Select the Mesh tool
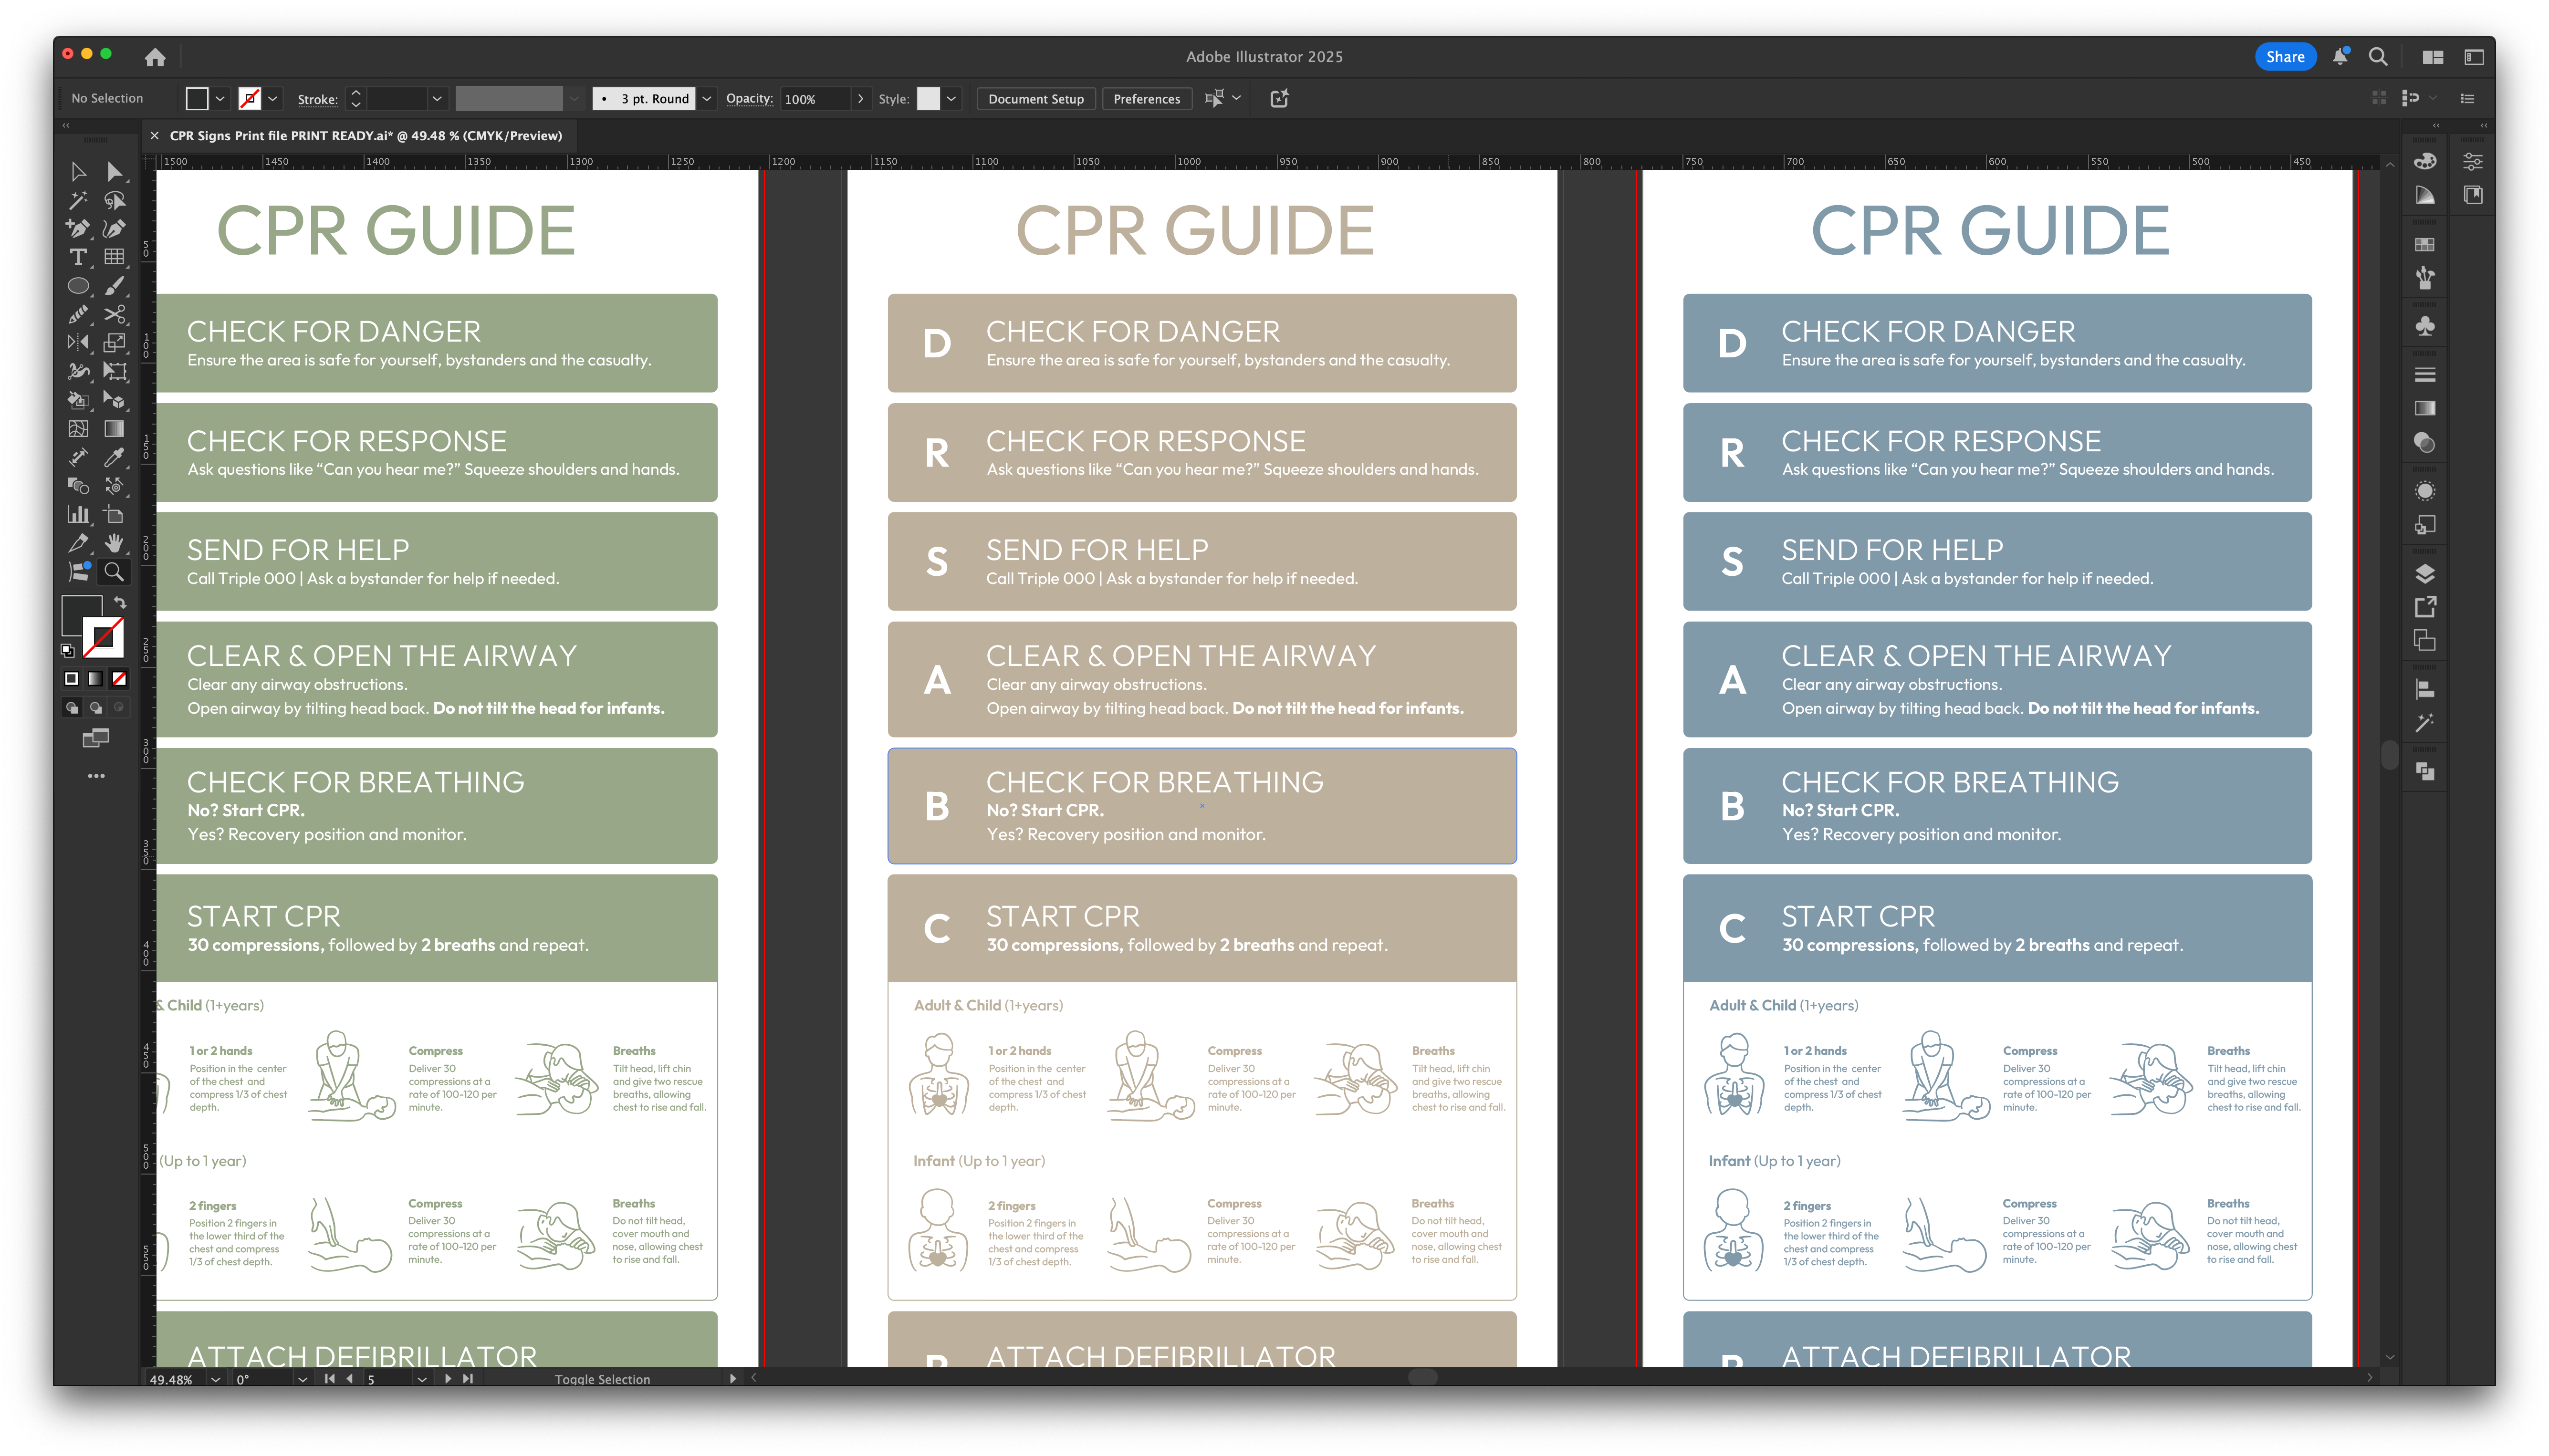This screenshot has width=2549, height=1456. (x=78, y=428)
